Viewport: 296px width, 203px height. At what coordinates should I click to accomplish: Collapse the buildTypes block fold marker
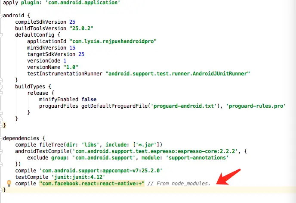pos(1,87)
